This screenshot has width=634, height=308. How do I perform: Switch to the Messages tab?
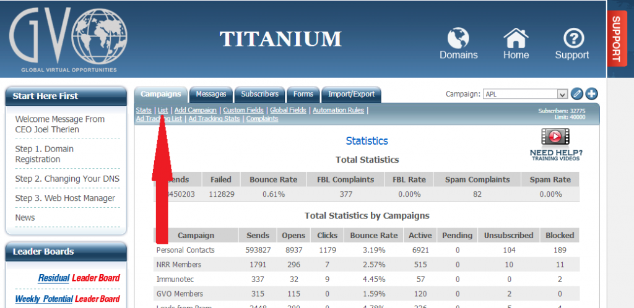pyautogui.click(x=211, y=94)
